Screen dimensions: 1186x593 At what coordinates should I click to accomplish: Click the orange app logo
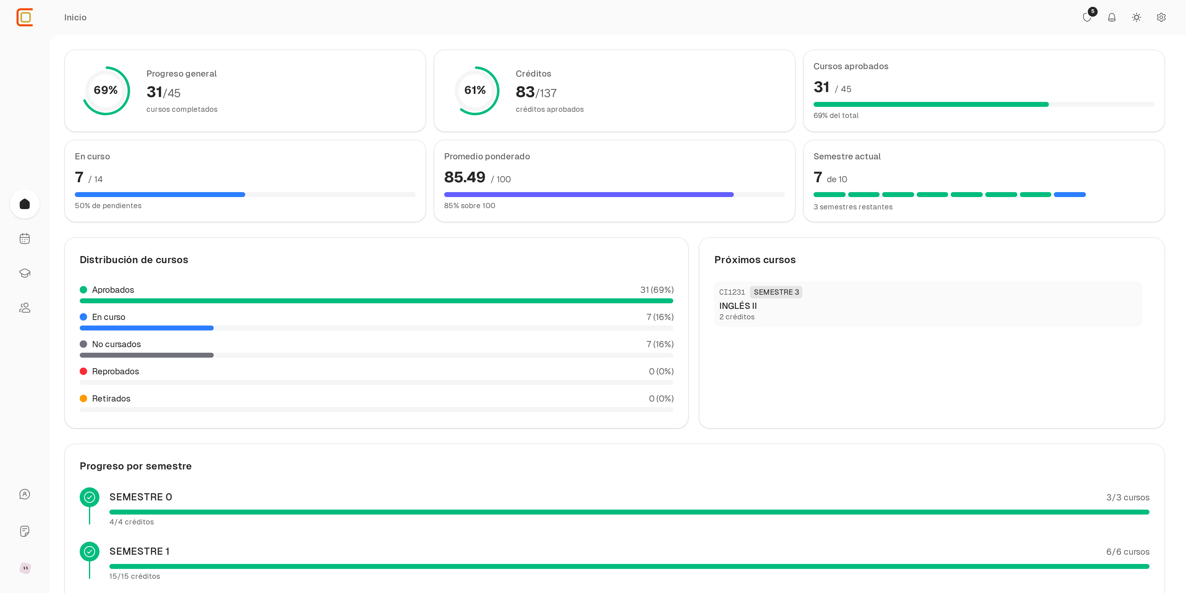(25, 17)
